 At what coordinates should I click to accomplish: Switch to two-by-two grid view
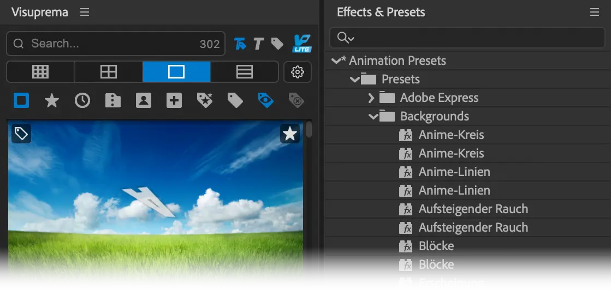click(x=109, y=71)
